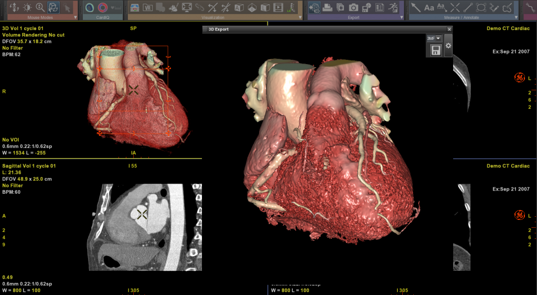Screen dimensions: 537x295
Task: Click 'BPM:62' annotation in 3D view
Action: [x=12, y=55]
